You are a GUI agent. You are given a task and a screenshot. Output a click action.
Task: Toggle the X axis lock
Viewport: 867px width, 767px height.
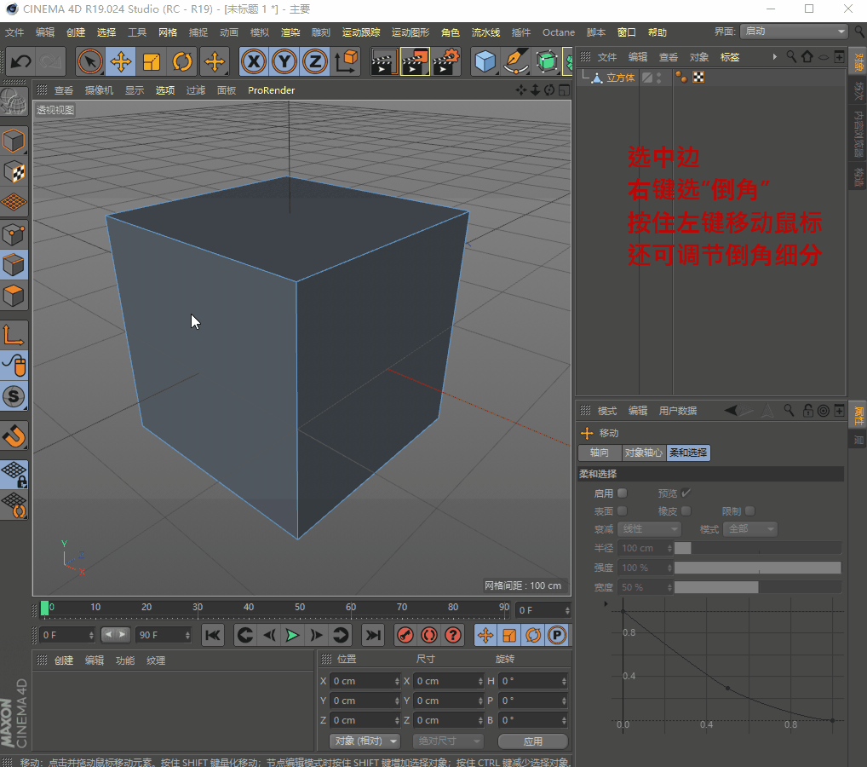(x=253, y=62)
